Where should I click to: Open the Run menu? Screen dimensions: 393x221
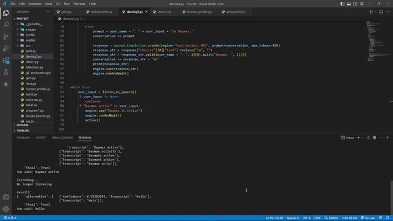(66, 4)
